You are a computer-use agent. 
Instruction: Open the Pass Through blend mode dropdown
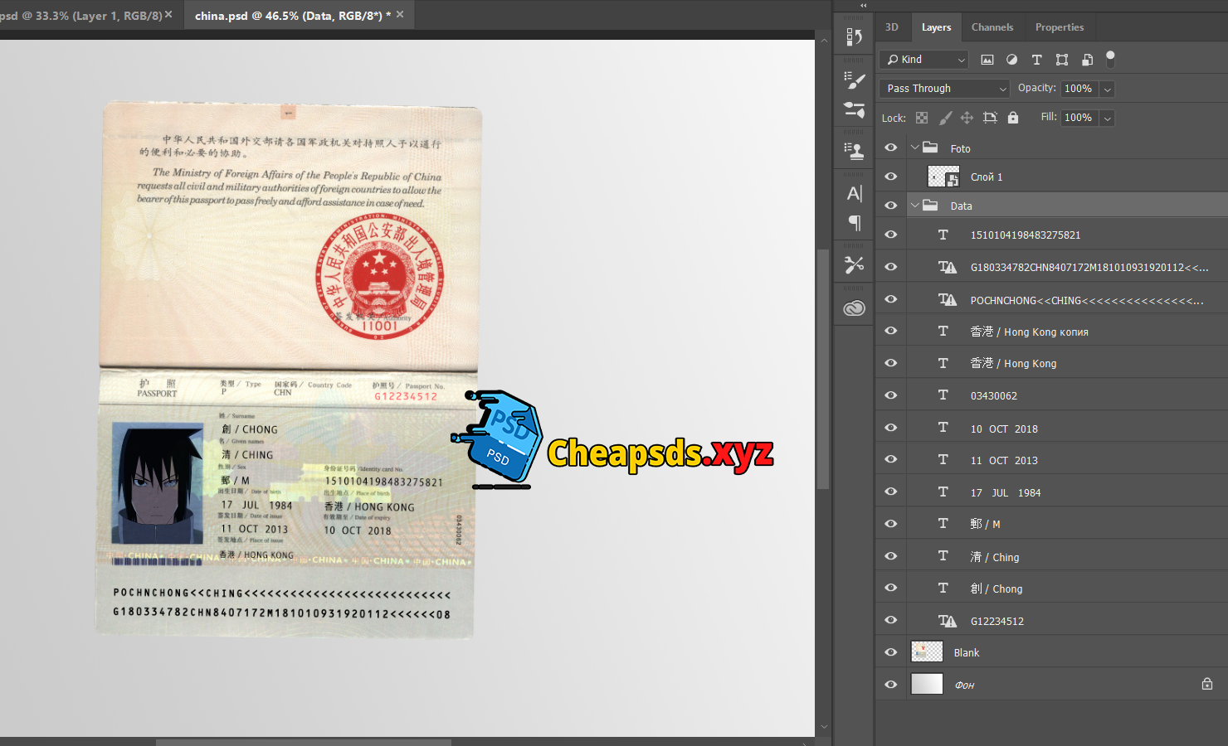point(944,89)
